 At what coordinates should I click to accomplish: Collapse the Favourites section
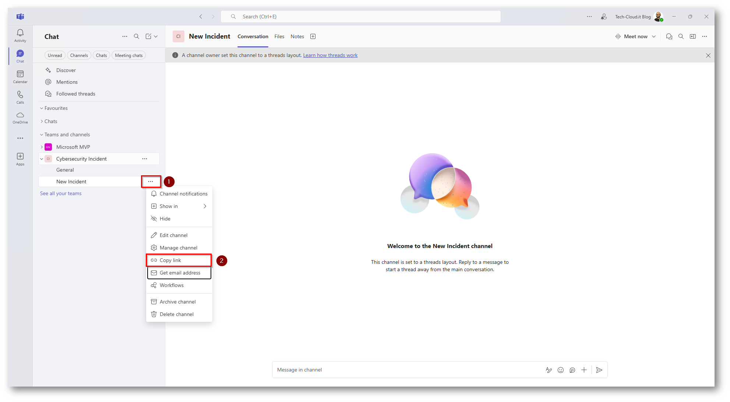[x=56, y=108]
